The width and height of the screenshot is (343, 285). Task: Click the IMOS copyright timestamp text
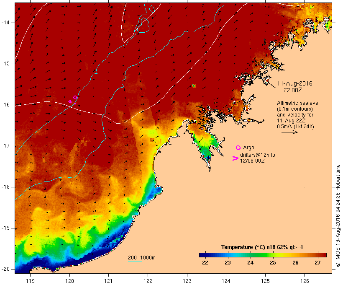tap(338, 215)
